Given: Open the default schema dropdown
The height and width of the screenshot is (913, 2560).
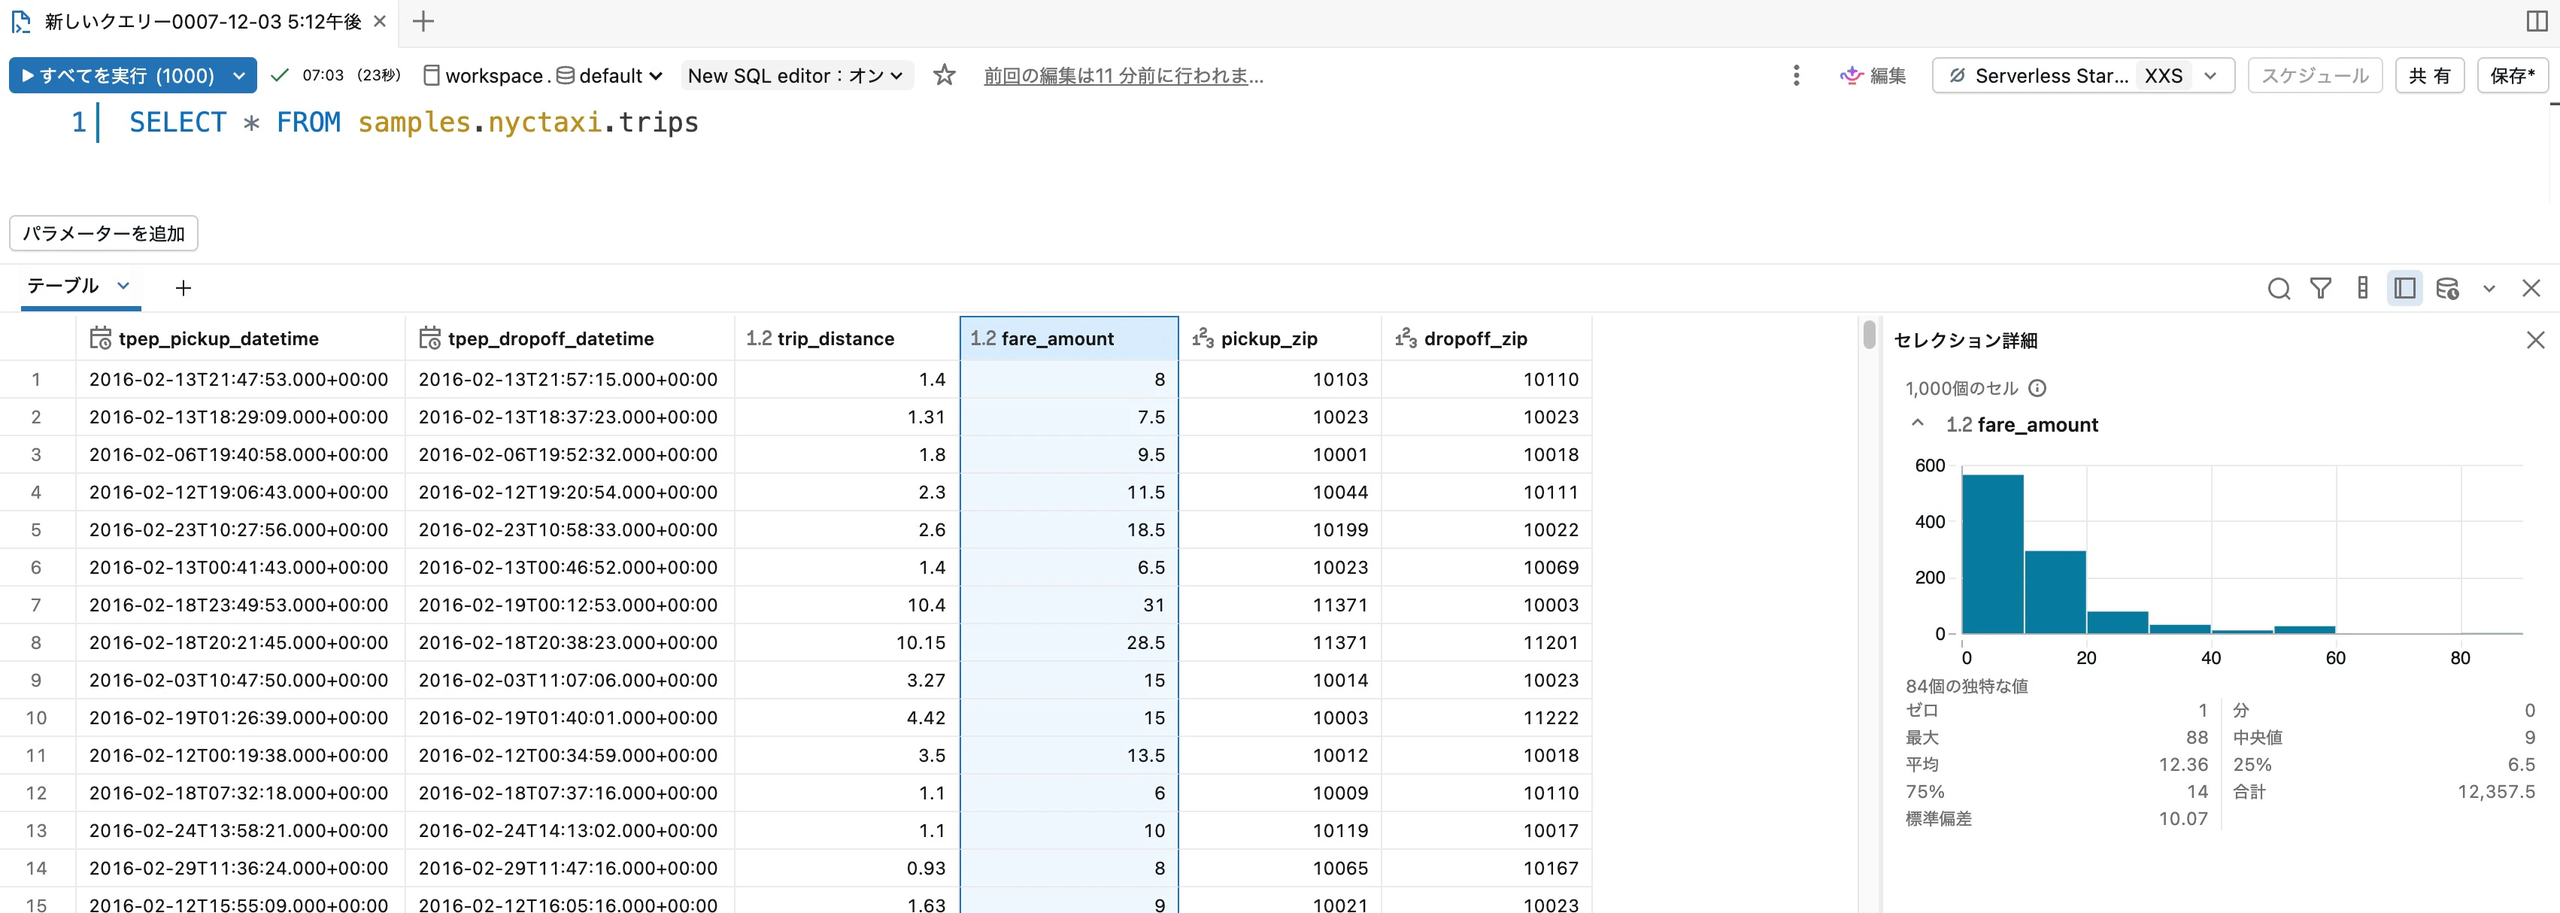Looking at the screenshot, I should point(609,75).
